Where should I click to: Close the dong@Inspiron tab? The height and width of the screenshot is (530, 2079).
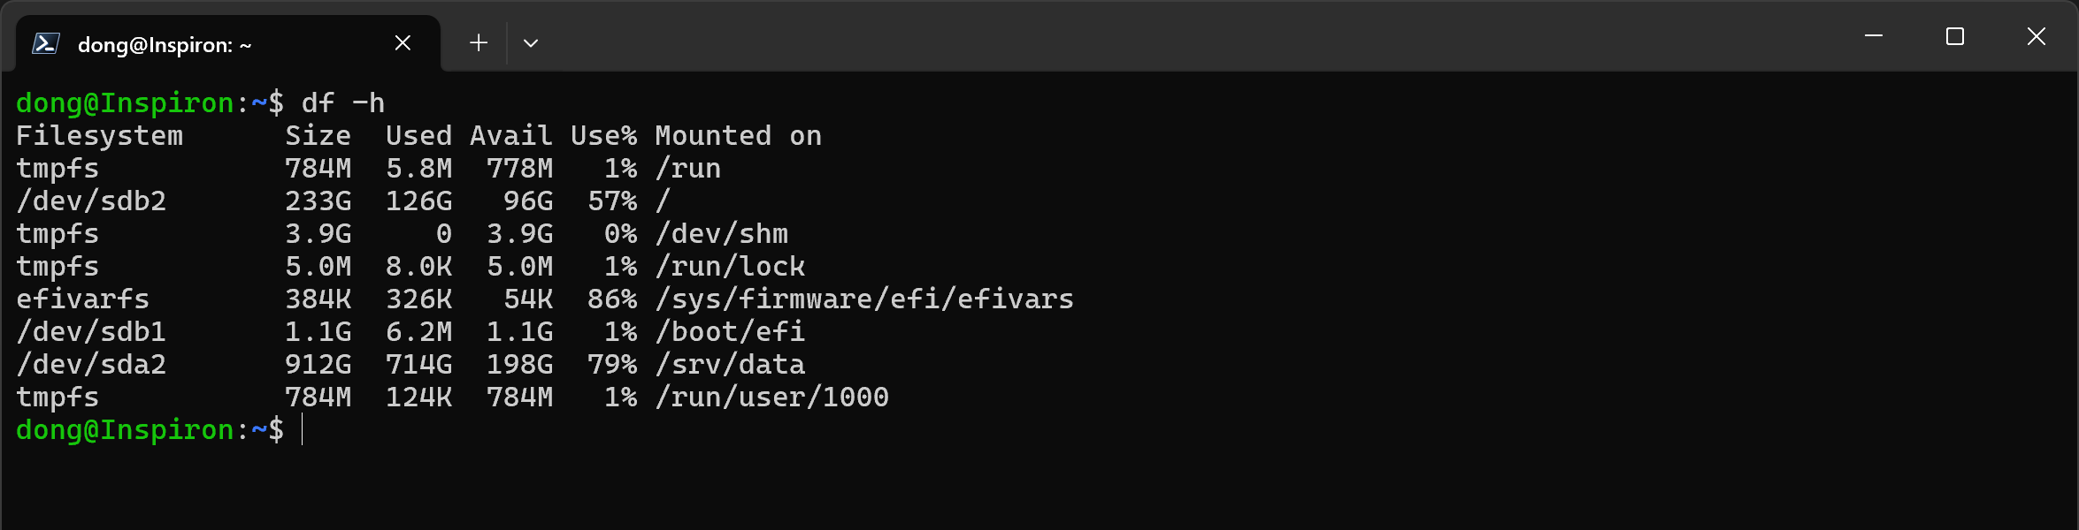point(403,43)
